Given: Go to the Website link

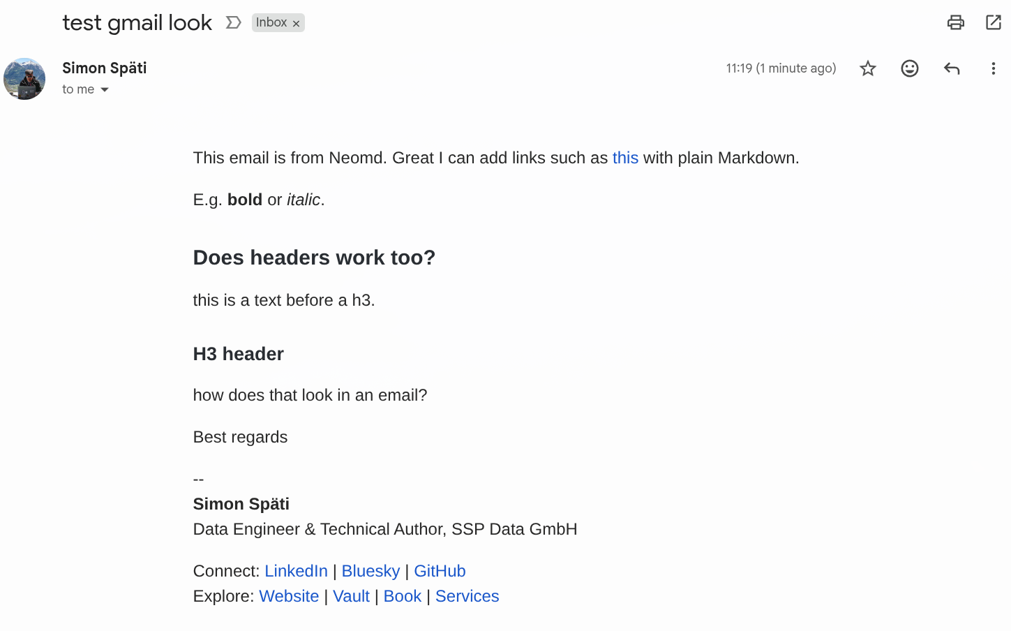Looking at the screenshot, I should pyautogui.click(x=289, y=596).
